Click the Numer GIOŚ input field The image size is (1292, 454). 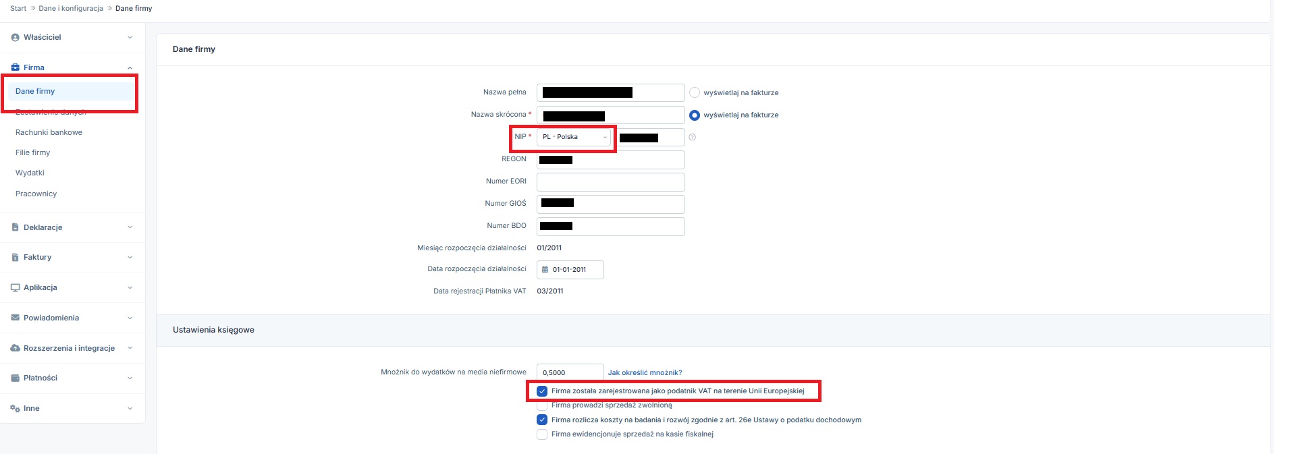(611, 204)
